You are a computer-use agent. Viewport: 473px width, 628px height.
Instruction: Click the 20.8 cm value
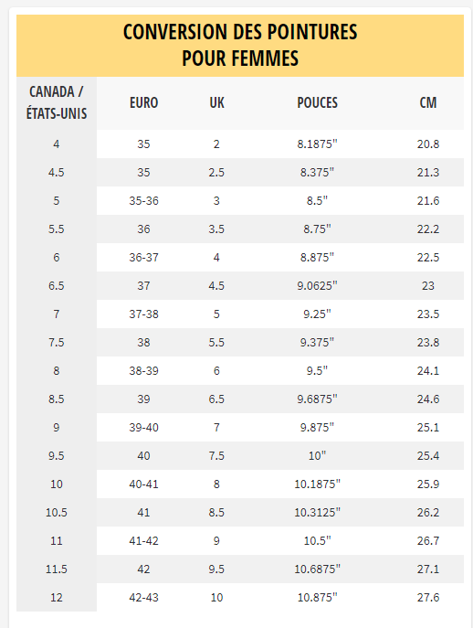tap(427, 144)
